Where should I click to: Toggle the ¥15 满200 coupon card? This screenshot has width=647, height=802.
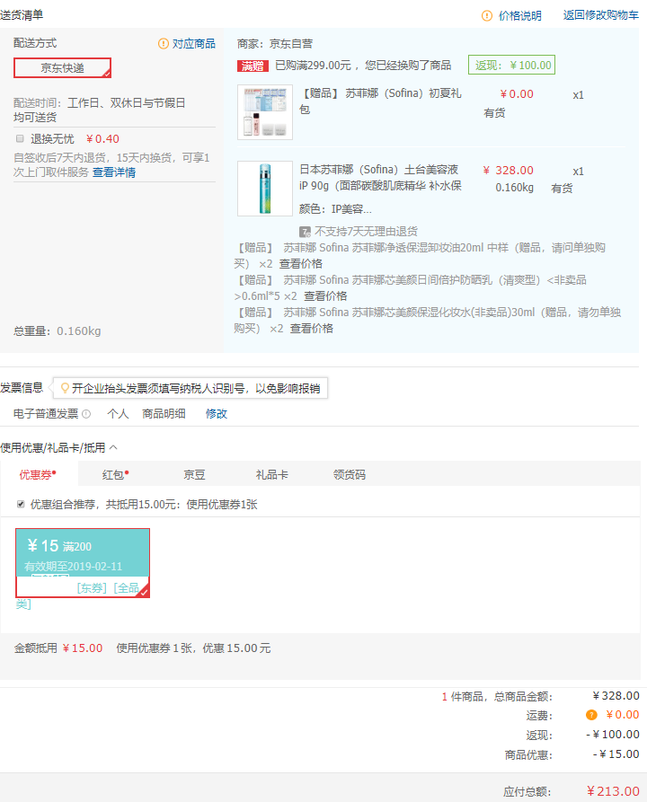(83, 562)
